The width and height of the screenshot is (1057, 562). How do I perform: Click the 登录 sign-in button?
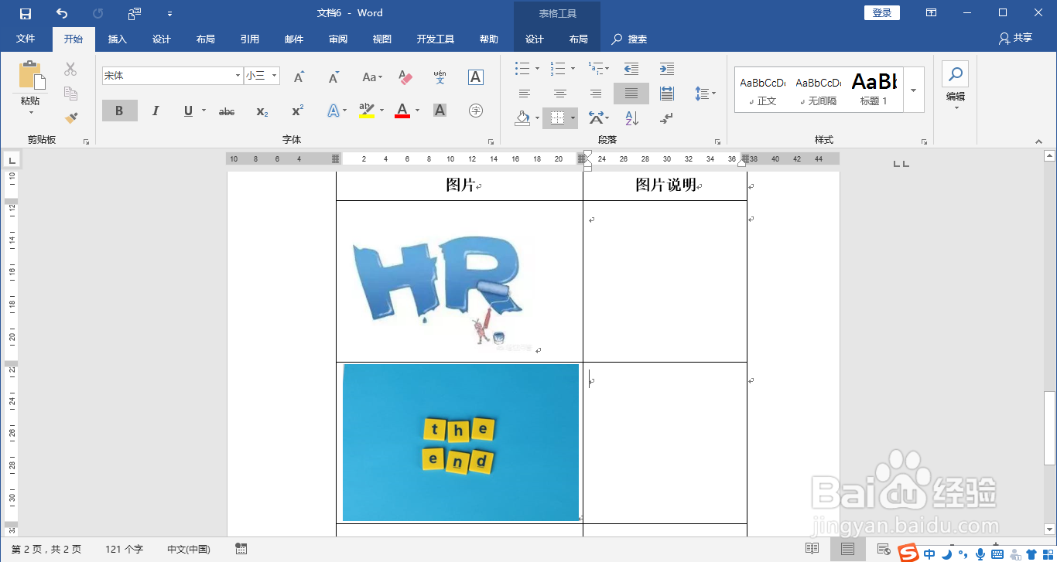(882, 12)
